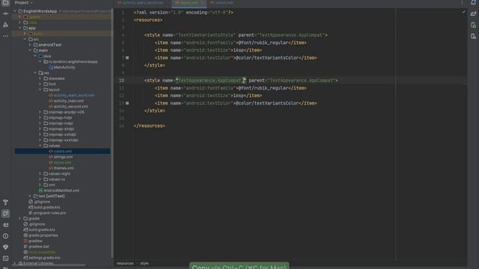Expand the font folder
This screenshot has height=269, width=479.
point(40,84)
